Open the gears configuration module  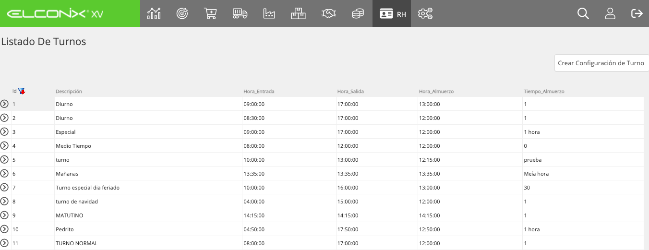pos(425,13)
